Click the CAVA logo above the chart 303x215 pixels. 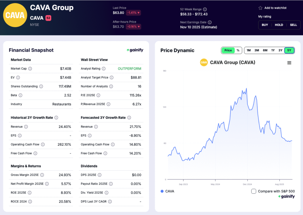coord(203,62)
